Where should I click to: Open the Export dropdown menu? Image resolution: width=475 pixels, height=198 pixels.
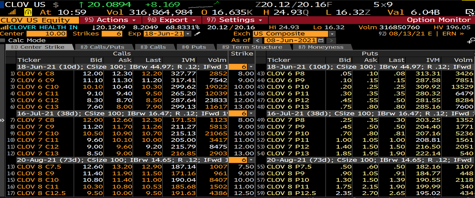(172, 20)
